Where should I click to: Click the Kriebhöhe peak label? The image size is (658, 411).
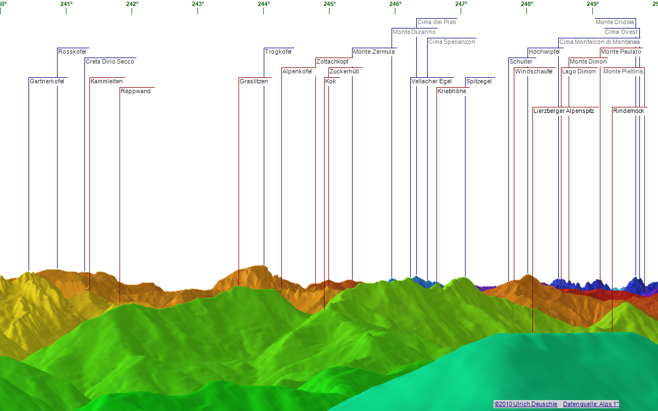pos(452,91)
